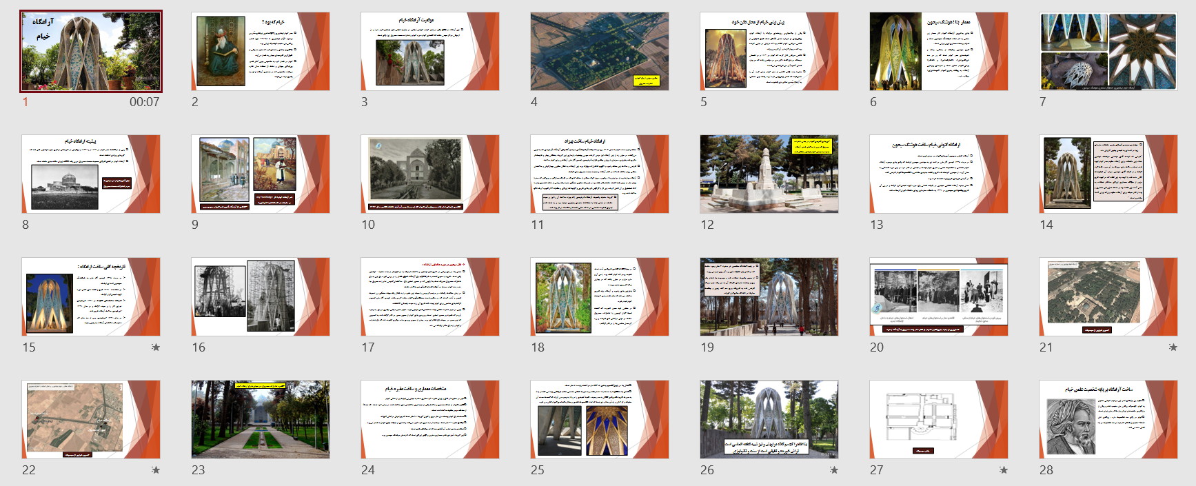The image size is (1196, 486).
Task: Click the transition star icon under slide 26
Action: (834, 470)
